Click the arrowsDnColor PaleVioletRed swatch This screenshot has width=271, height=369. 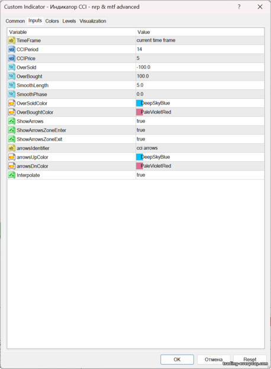(140, 166)
